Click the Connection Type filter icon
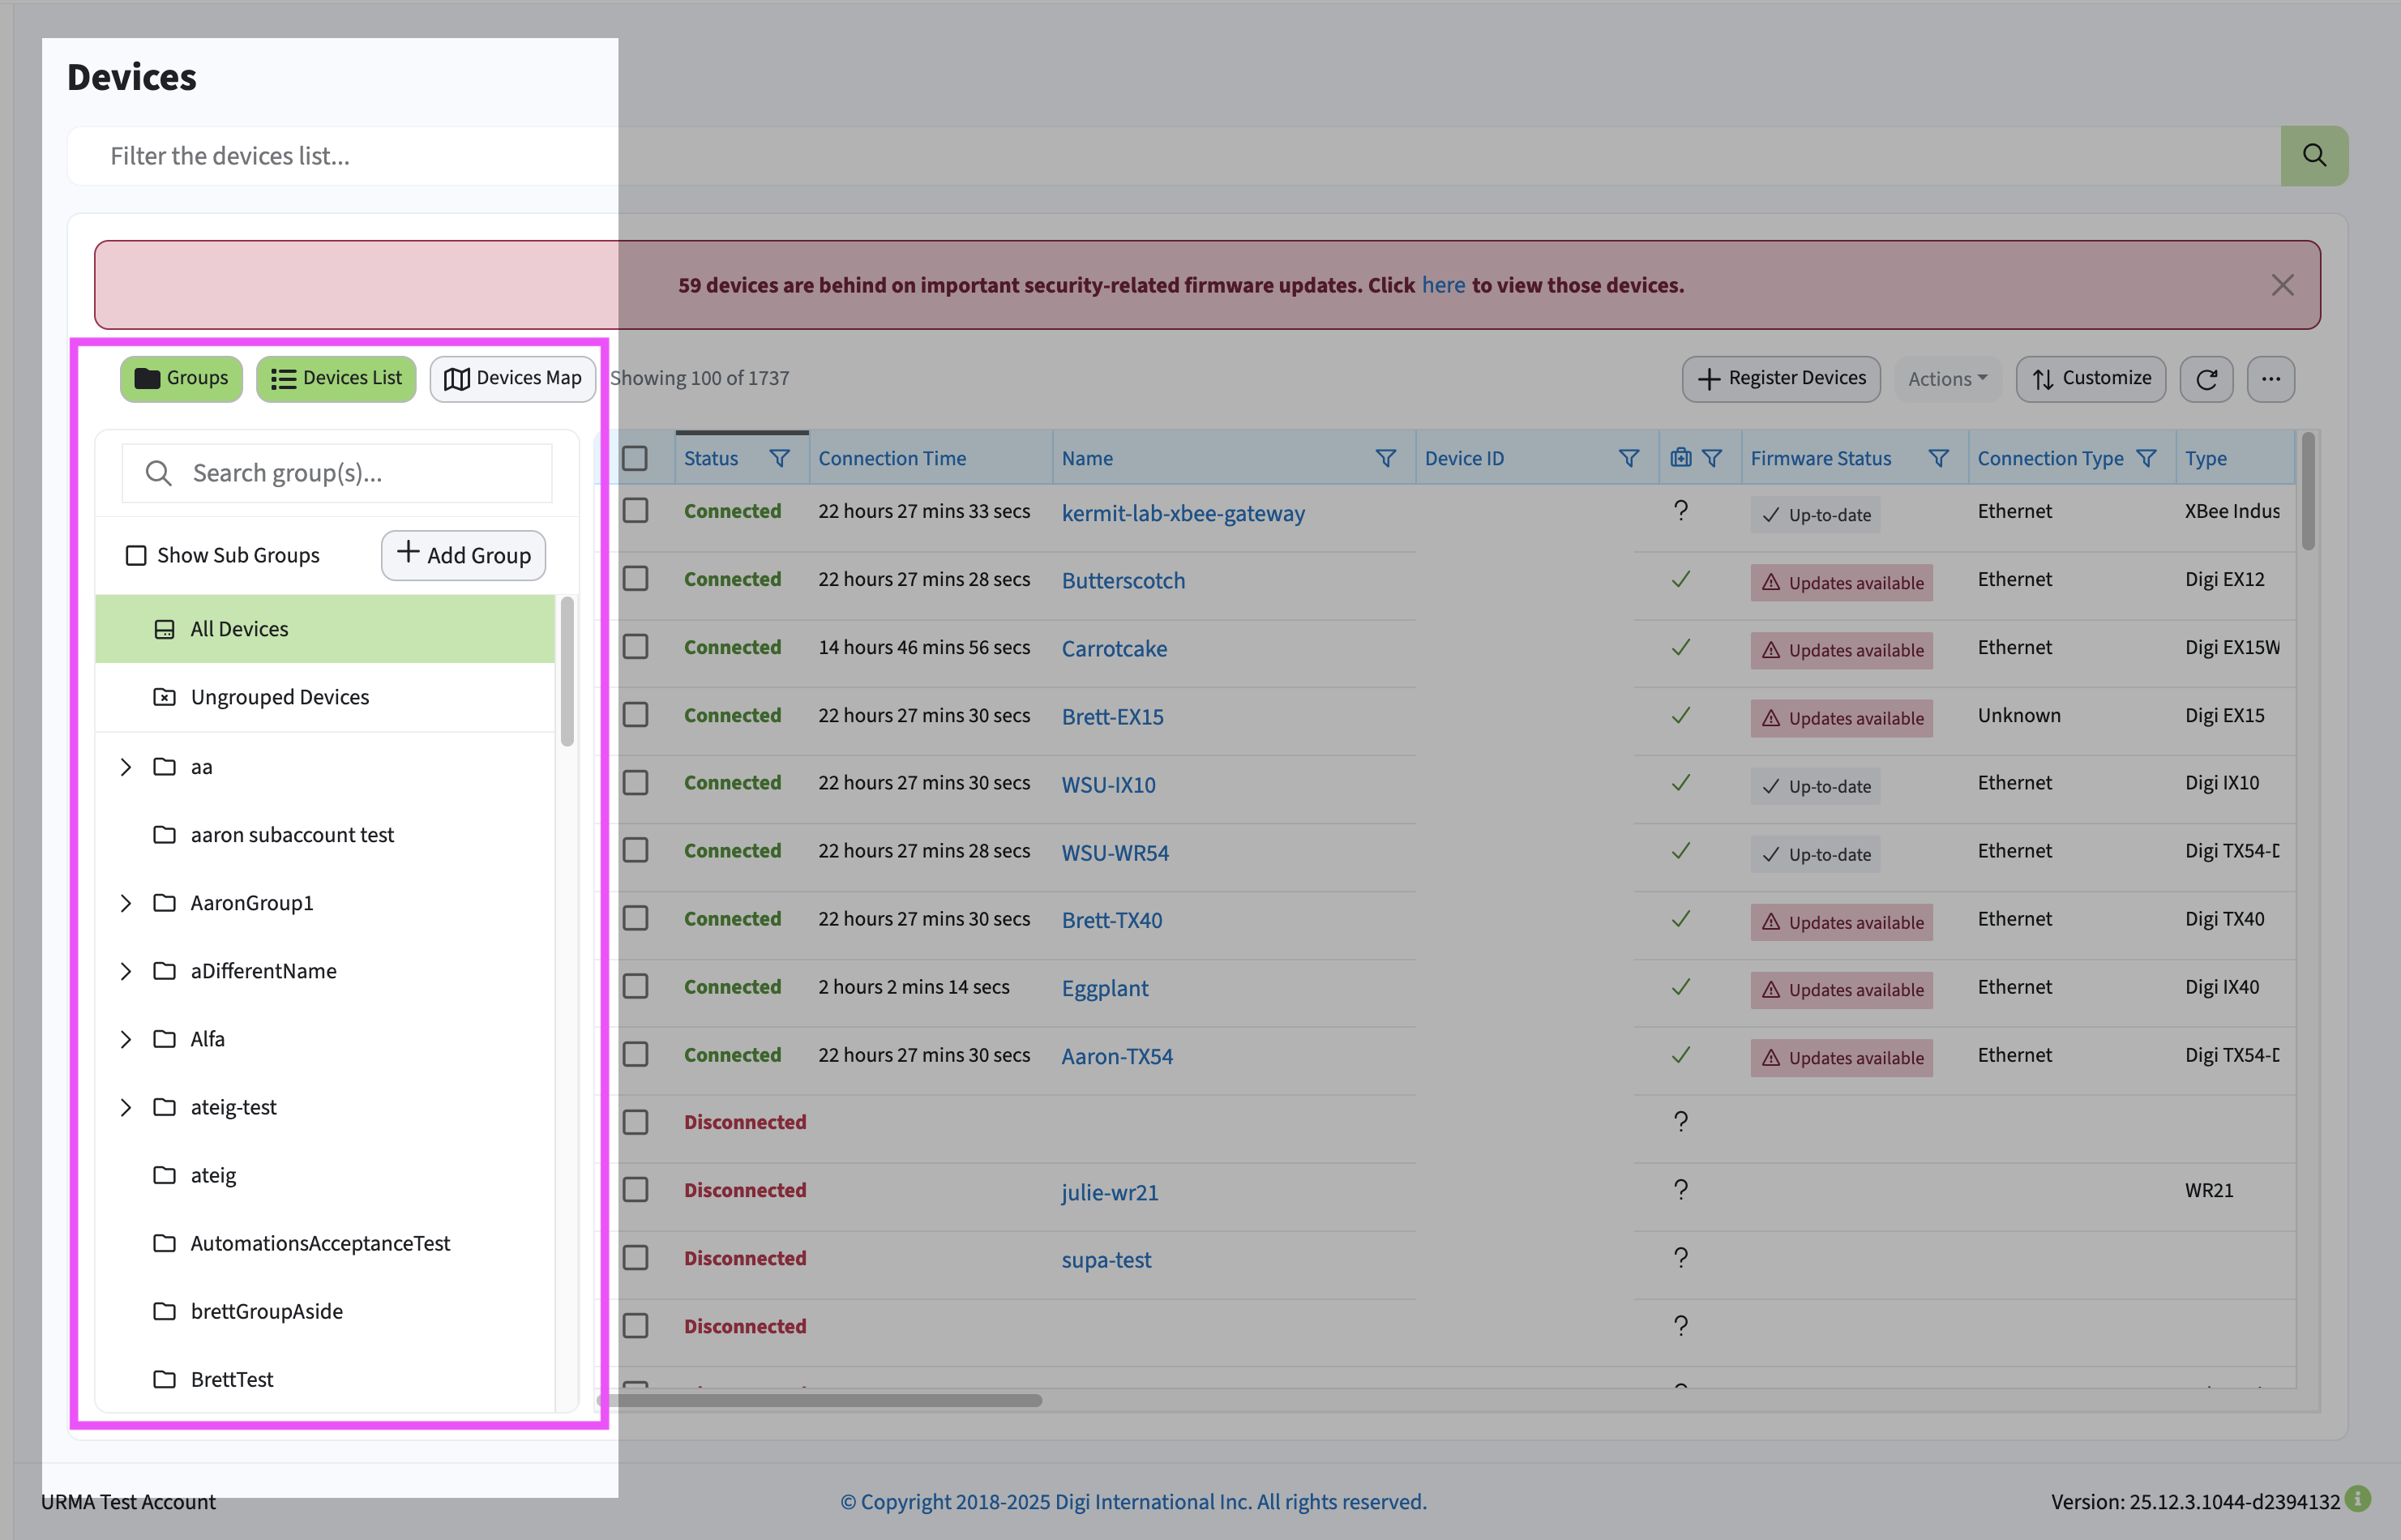 [x=2146, y=458]
